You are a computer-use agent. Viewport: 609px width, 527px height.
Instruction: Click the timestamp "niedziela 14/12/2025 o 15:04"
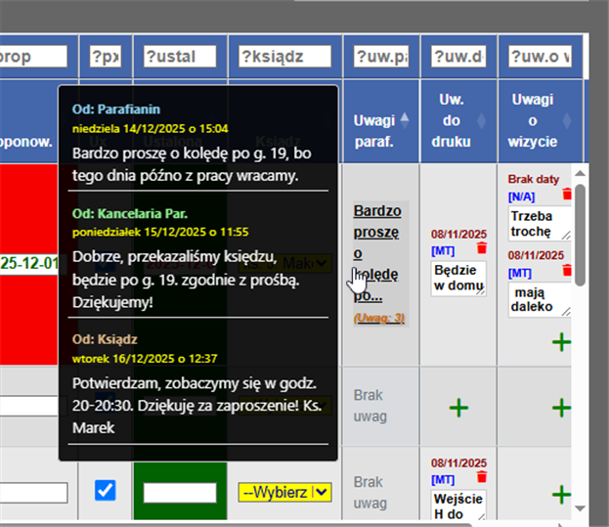(151, 128)
